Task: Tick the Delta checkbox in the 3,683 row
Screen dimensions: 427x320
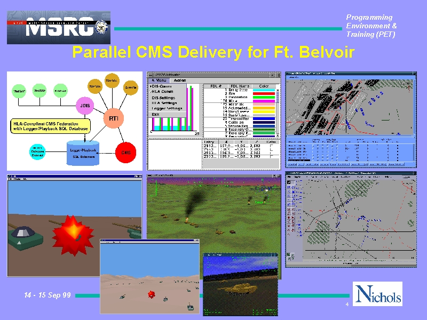Action: 271,146
